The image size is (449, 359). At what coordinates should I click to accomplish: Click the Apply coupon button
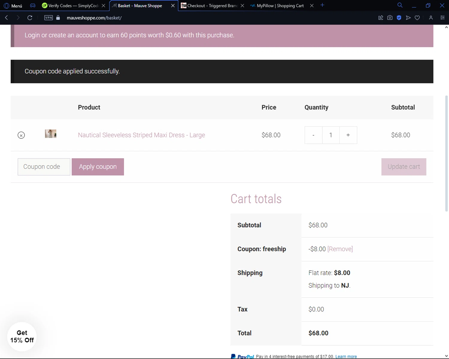(x=98, y=167)
